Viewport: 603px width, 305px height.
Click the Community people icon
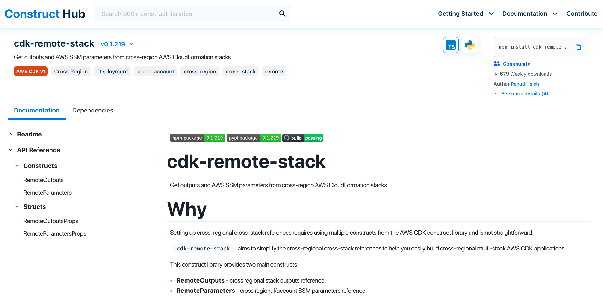[496, 63]
